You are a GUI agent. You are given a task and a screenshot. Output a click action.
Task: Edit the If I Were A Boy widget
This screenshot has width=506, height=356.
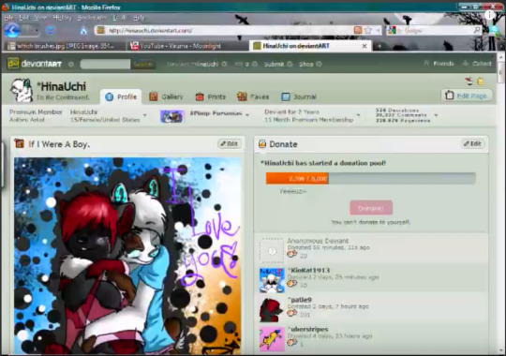pos(230,144)
